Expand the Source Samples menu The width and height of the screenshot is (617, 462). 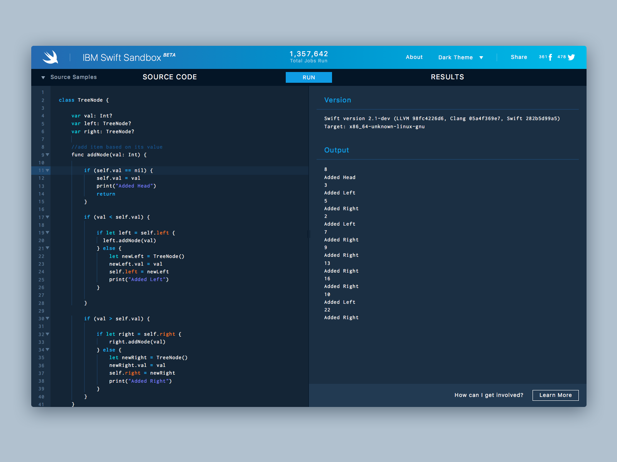[x=69, y=77]
